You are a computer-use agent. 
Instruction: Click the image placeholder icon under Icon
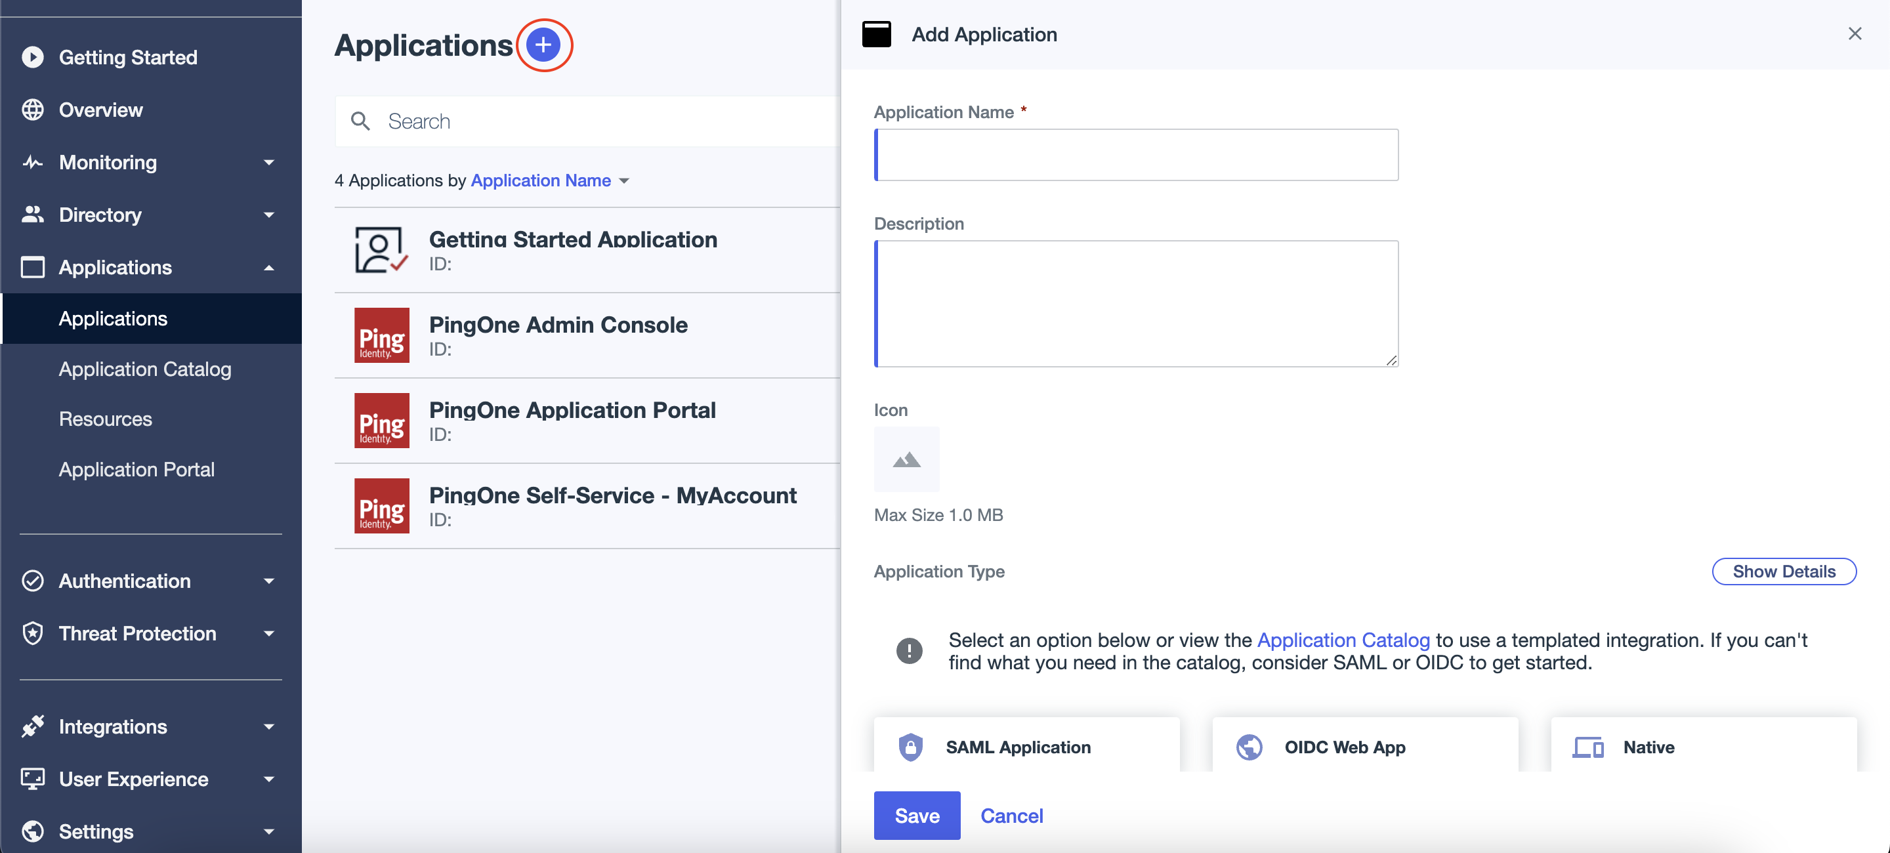(906, 460)
